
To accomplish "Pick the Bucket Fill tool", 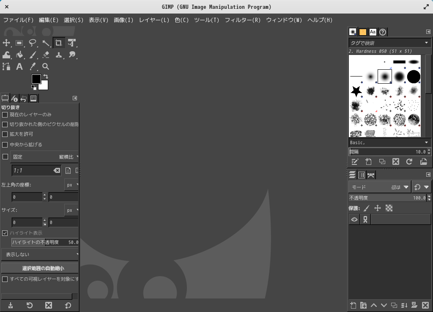I will pos(19,55).
